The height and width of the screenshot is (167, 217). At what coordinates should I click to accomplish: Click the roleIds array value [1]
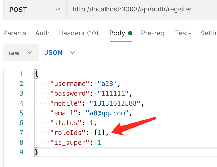(100, 133)
